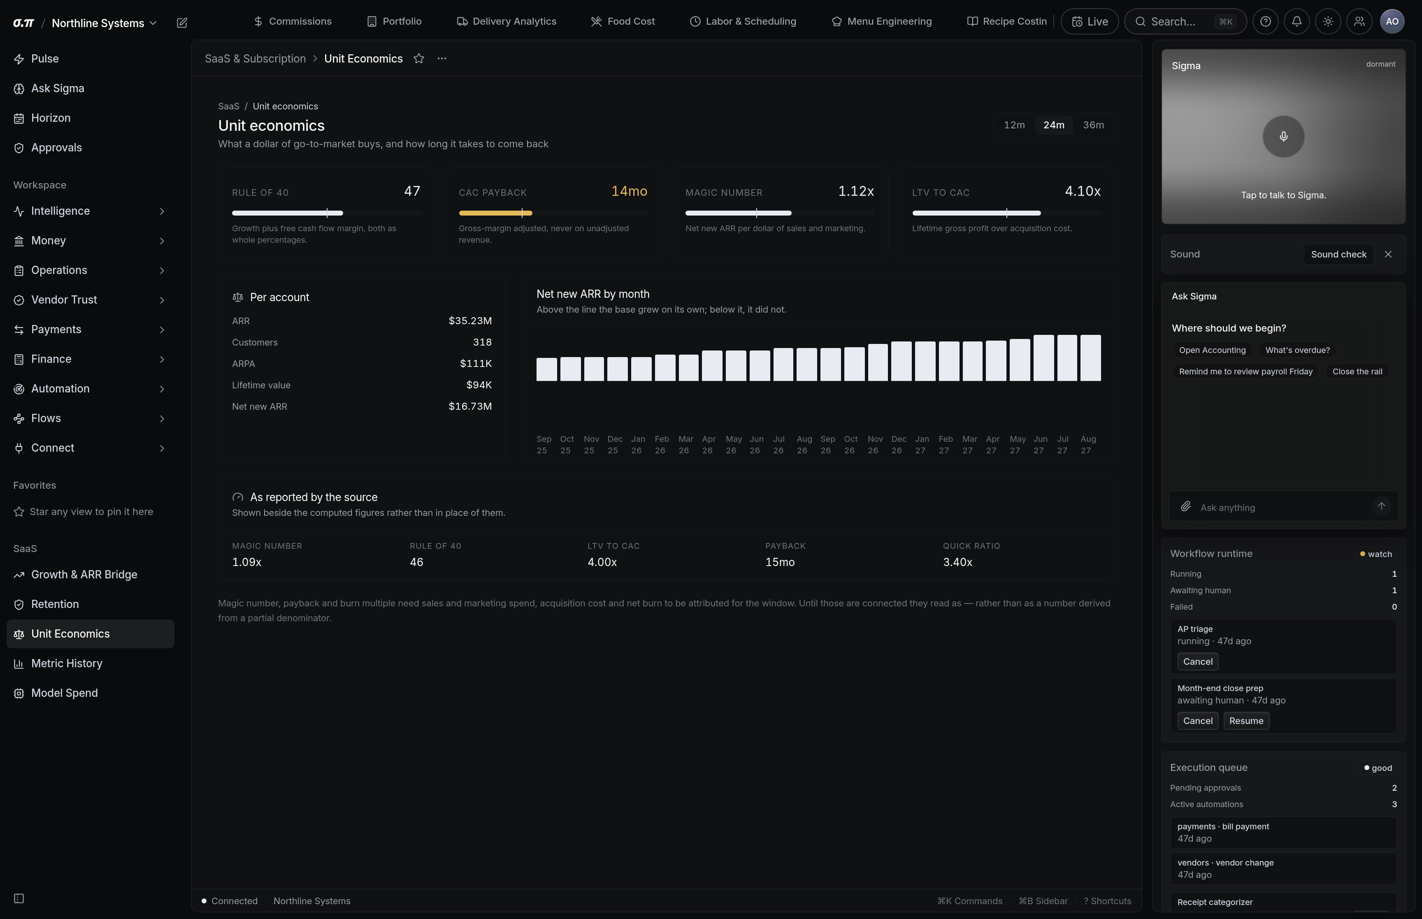Click the LTV to CAC progress bar
The height and width of the screenshot is (919, 1422).
(x=1006, y=213)
